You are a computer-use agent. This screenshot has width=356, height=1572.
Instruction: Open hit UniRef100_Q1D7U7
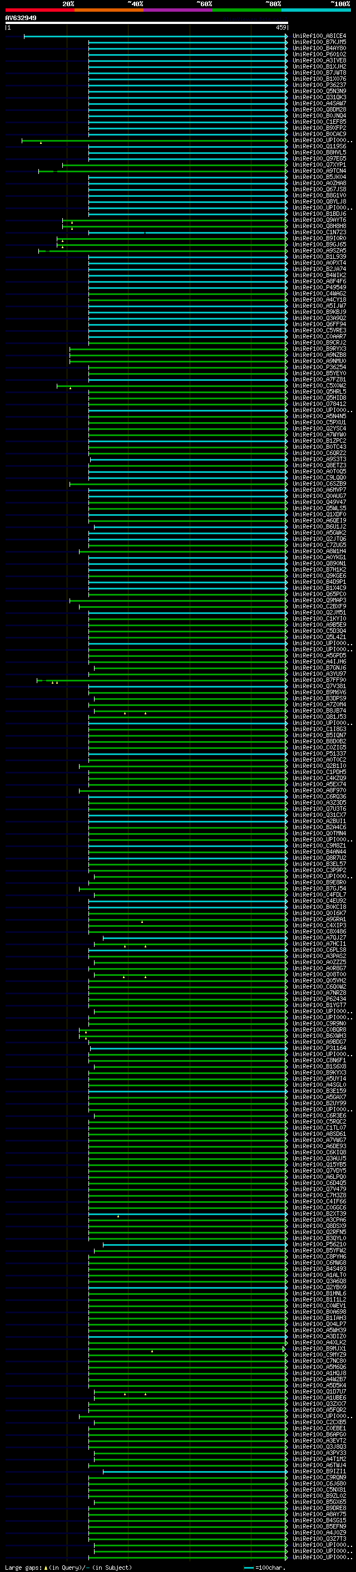point(319,1391)
